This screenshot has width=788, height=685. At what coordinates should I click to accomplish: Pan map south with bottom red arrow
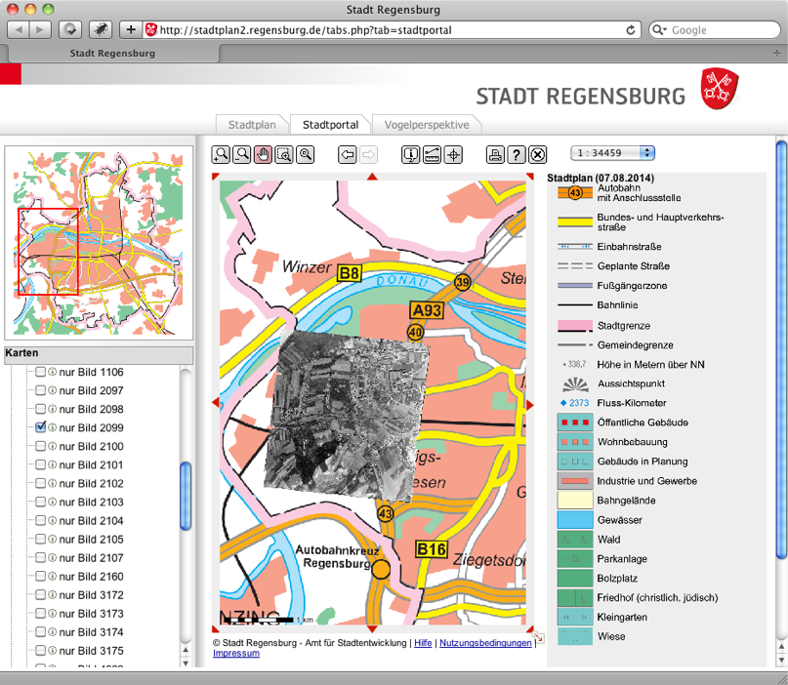pos(372,629)
